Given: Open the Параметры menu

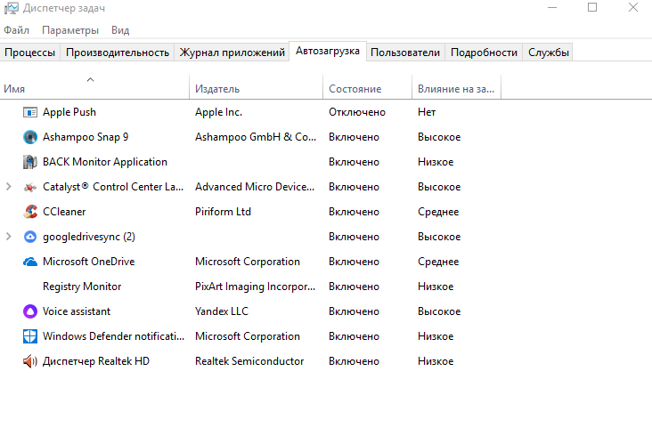Looking at the screenshot, I should tap(70, 30).
